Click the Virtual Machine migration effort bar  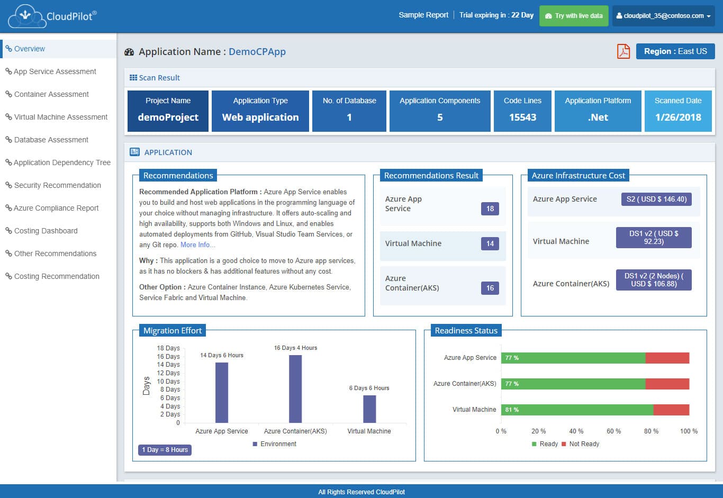(x=369, y=409)
